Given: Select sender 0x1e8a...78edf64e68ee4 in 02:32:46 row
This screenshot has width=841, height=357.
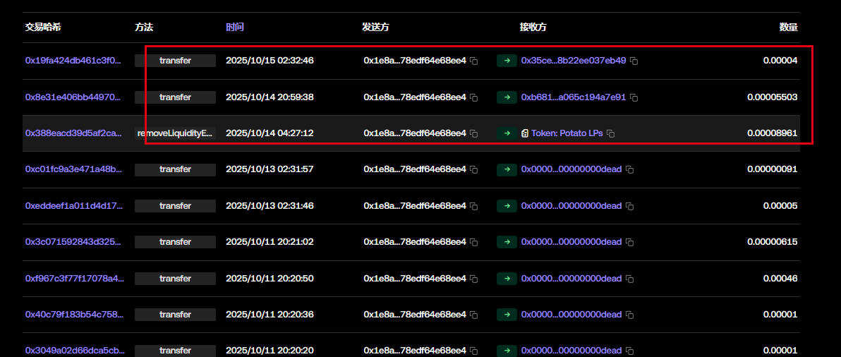Looking at the screenshot, I should (415, 61).
